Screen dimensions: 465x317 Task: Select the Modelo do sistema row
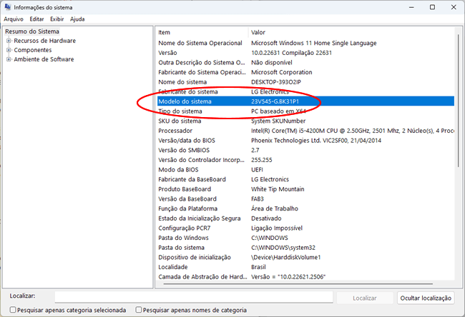pyautogui.click(x=305, y=101)
